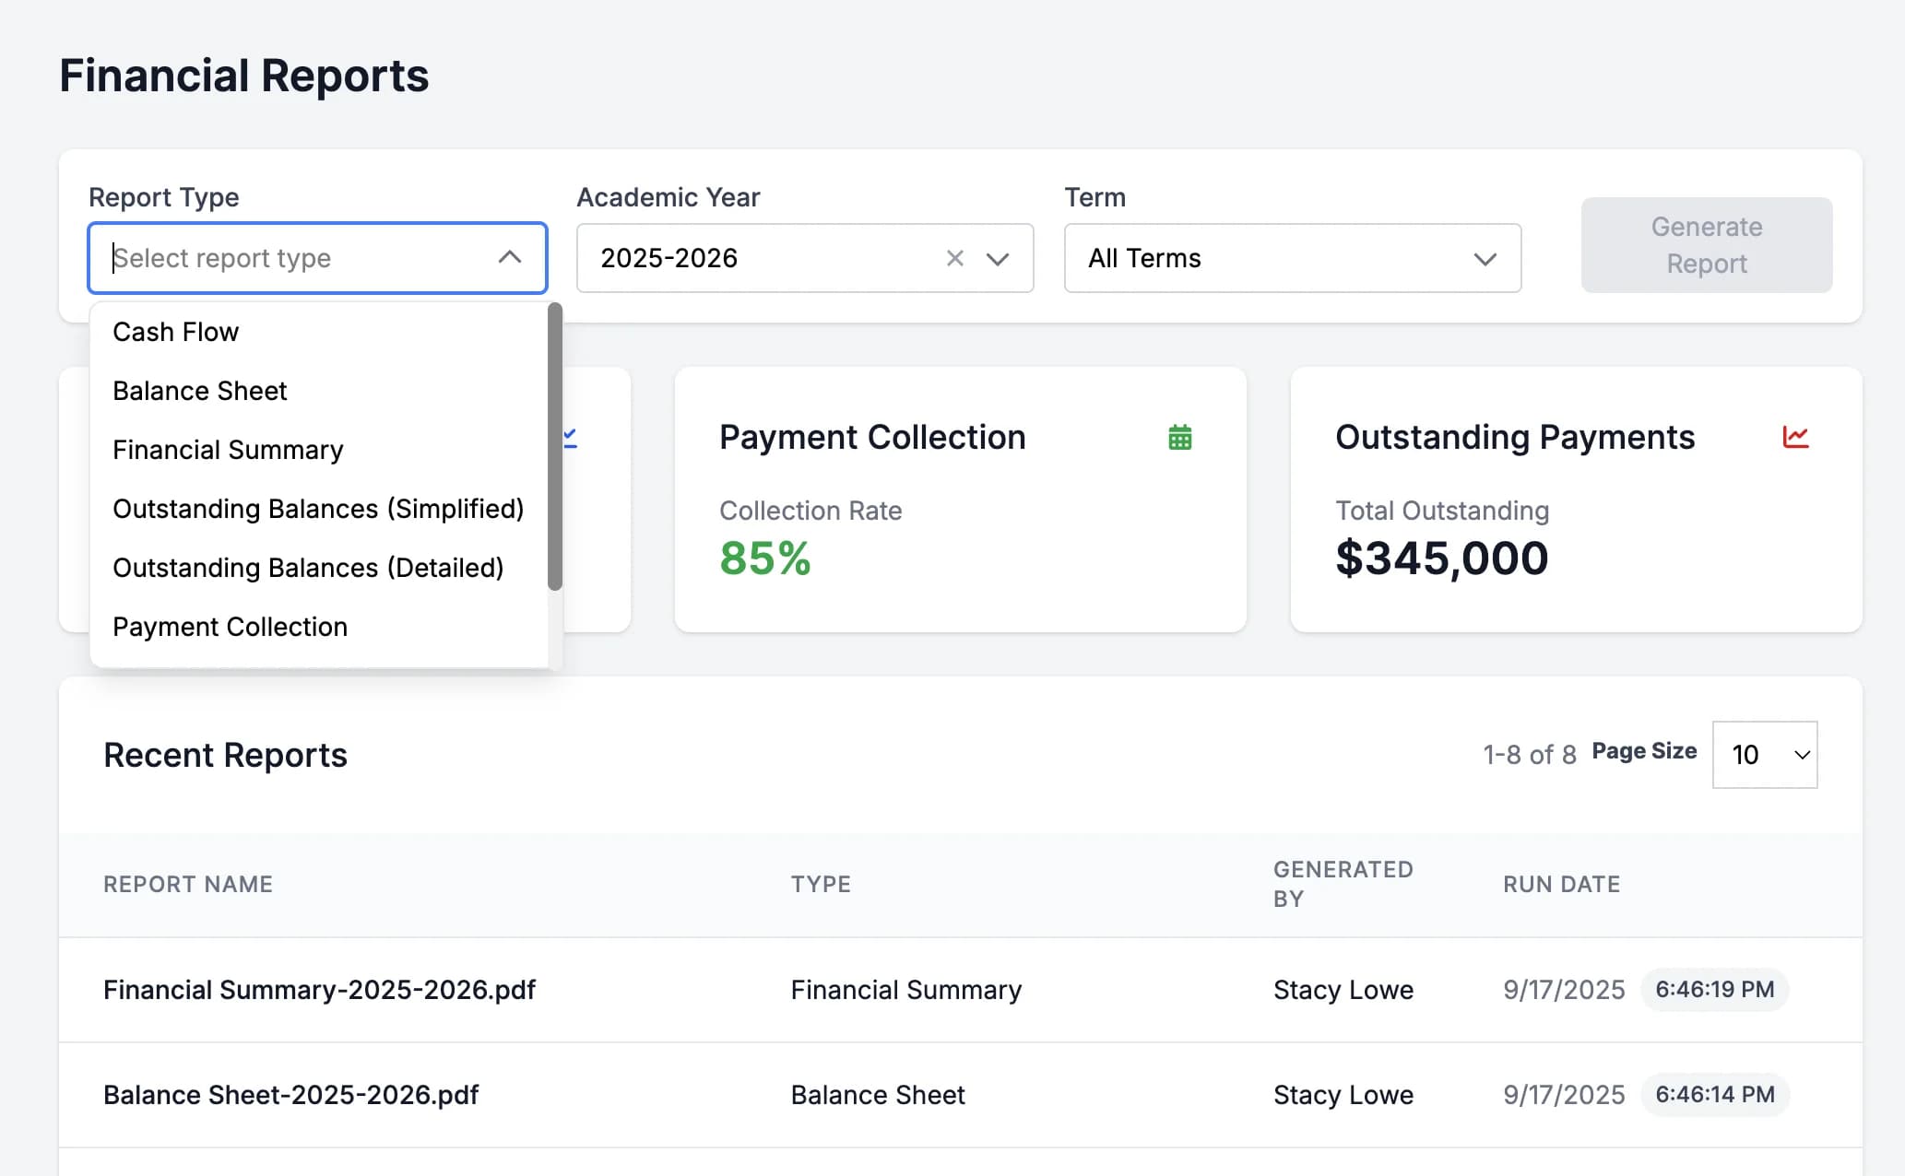This screenshot has height=1176, width=1905.
Task: Click the TYPE column header
Action: click(x=821, y=885)
